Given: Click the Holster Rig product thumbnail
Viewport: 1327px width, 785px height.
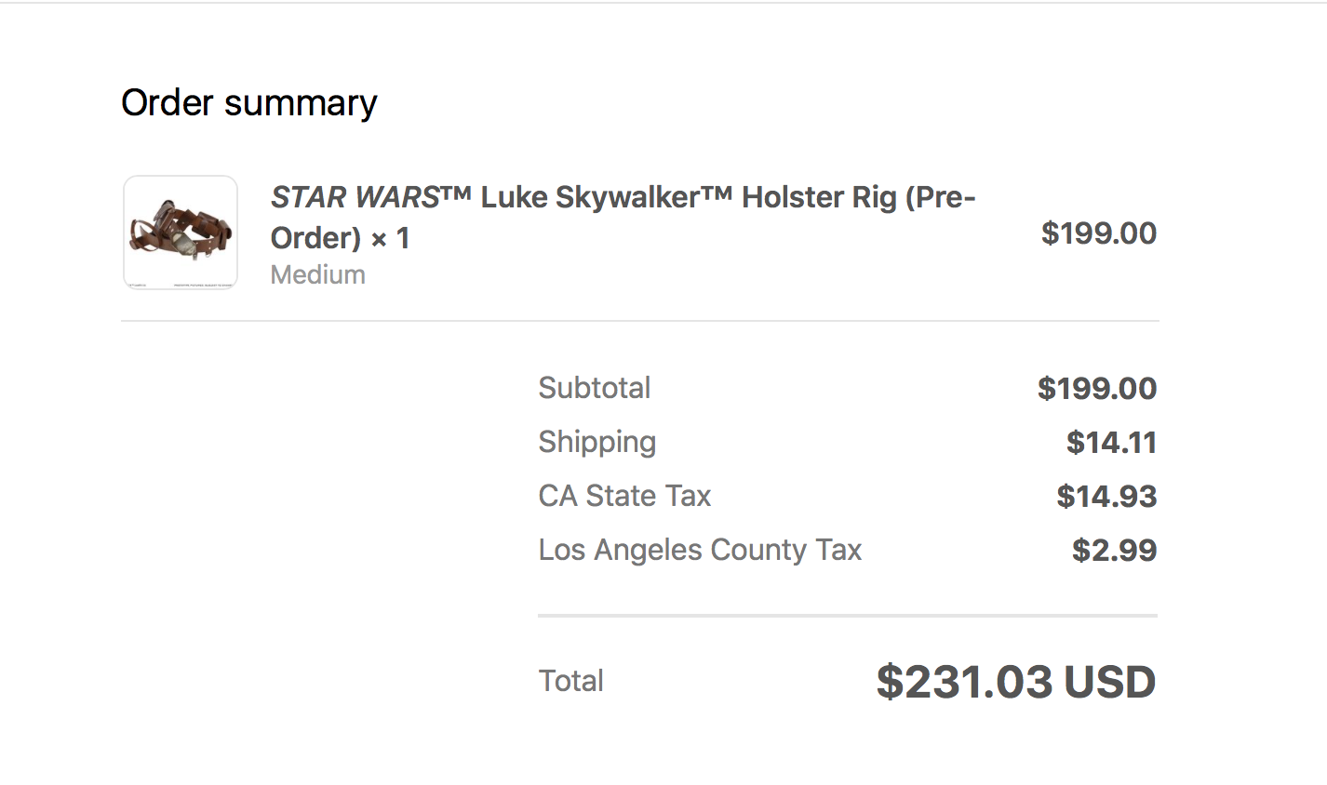Looking at the screenshot, I should [181, 233].
